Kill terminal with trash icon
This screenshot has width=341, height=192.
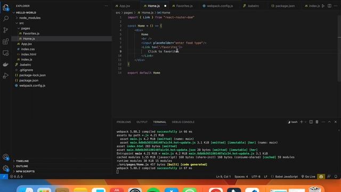click(x=317, y=122)
